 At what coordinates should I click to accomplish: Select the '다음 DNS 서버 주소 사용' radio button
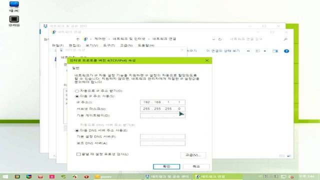(77, 130)
